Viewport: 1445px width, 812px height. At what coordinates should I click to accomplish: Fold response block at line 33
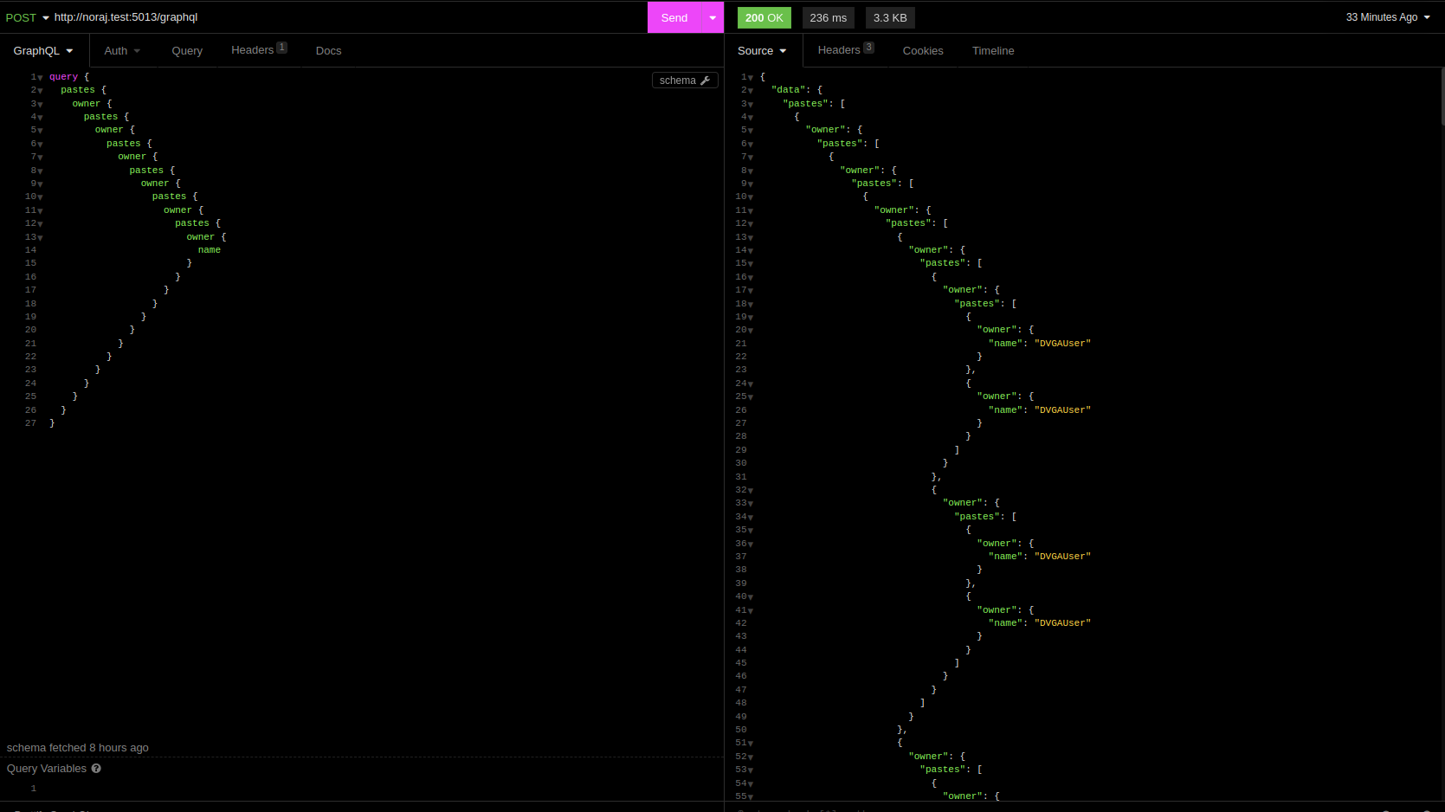pos(750,504)
